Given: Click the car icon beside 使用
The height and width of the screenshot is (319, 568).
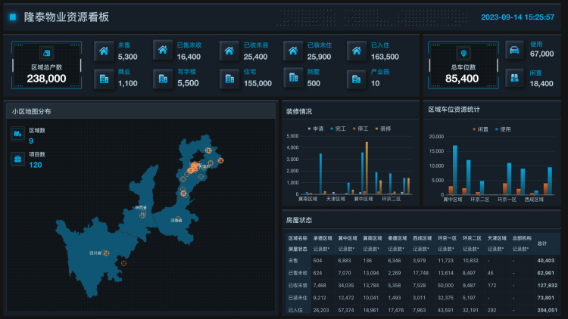Looking at the screenshot, I should 514,50.
